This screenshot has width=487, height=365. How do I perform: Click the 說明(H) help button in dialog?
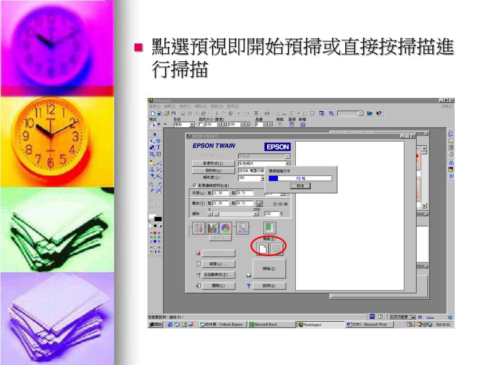269,286
